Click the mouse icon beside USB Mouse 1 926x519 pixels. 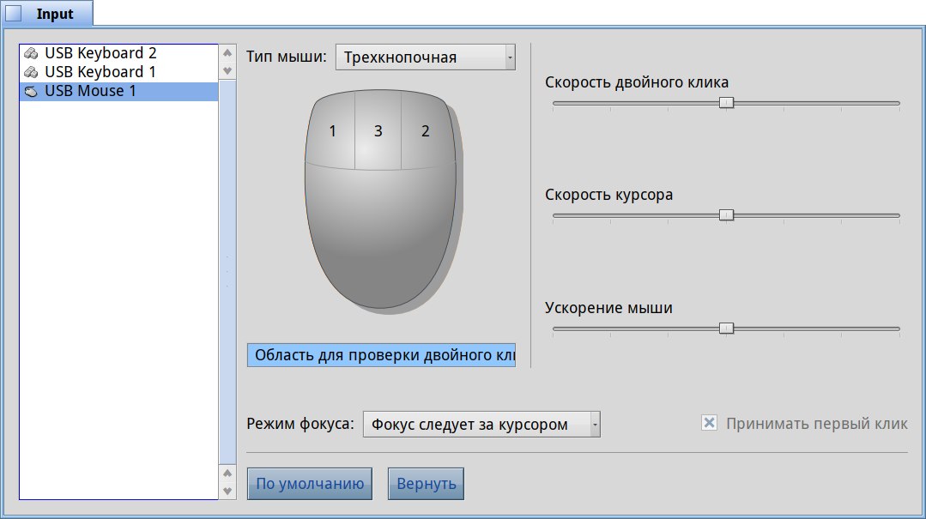[31, 92]
